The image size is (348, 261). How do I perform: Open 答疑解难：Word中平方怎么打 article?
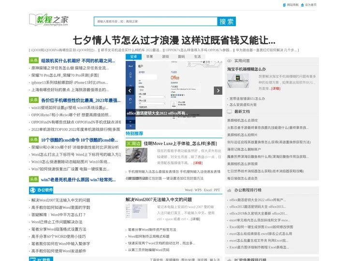click(58, 215)
